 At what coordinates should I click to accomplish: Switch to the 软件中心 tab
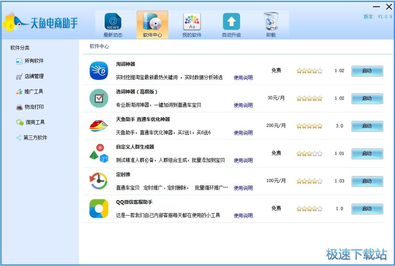click(x=152, y=25)
